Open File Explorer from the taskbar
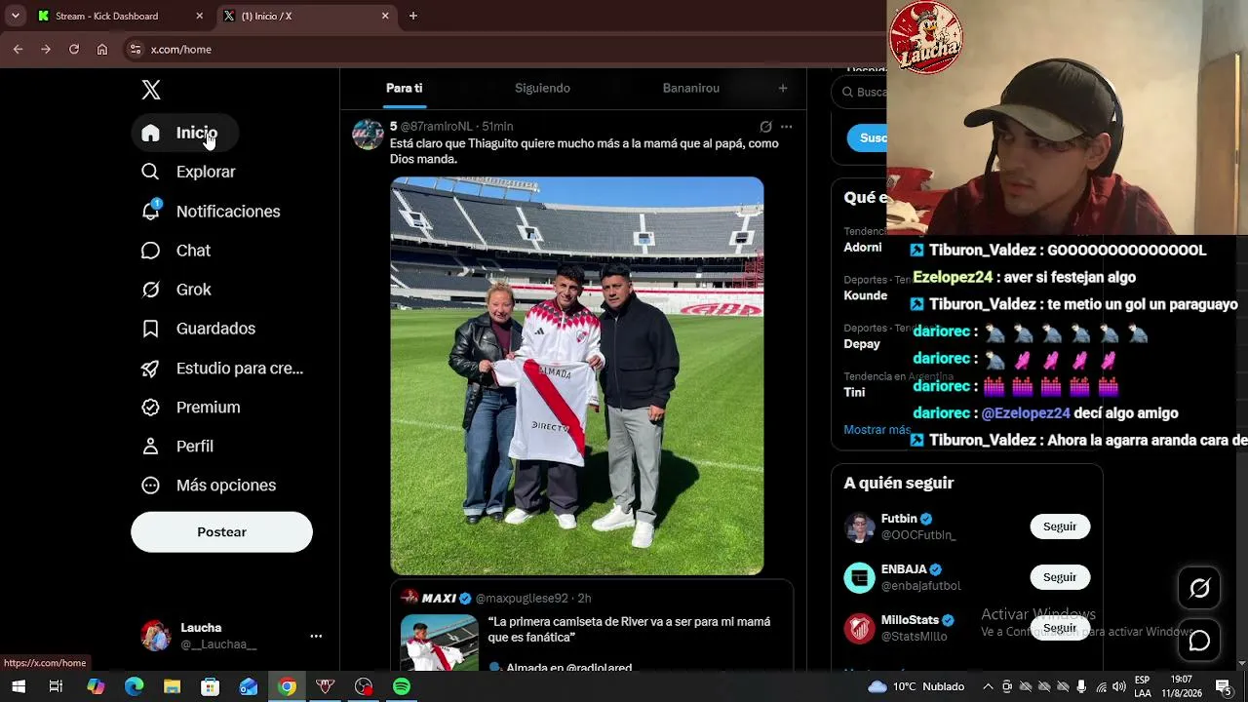The image size is (1248, 702). (x=172, y=686)
